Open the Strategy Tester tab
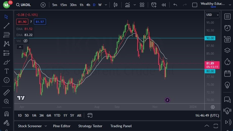This screenshot has width=233, height=131. [90, 126]
